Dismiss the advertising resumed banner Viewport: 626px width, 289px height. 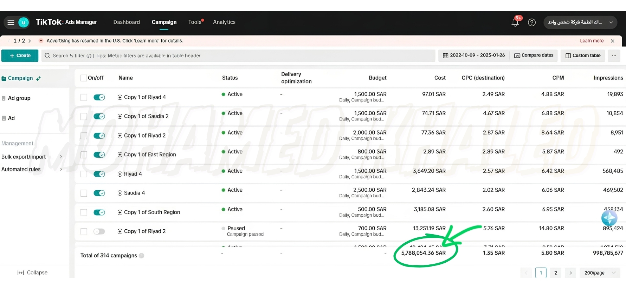point(613,41)
